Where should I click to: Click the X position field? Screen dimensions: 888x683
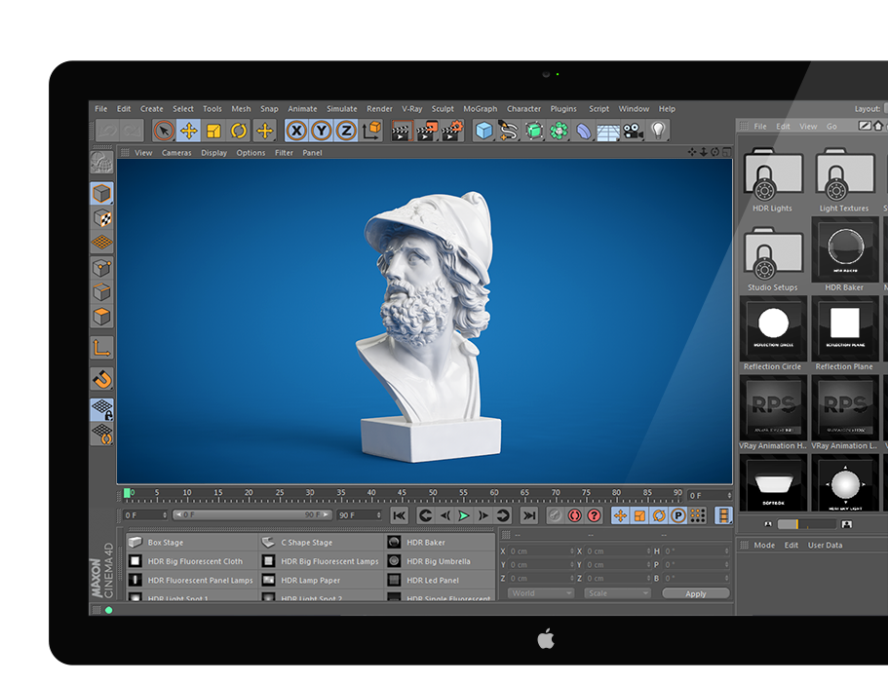541,551
